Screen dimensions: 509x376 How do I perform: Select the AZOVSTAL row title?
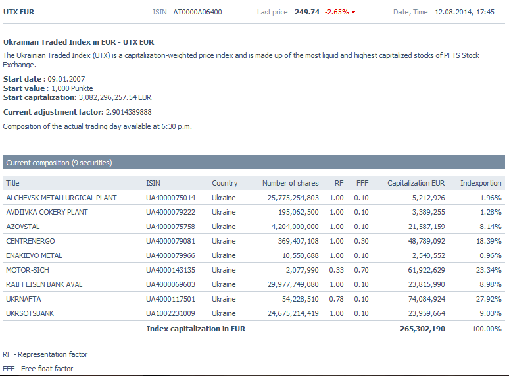point(23,227)
